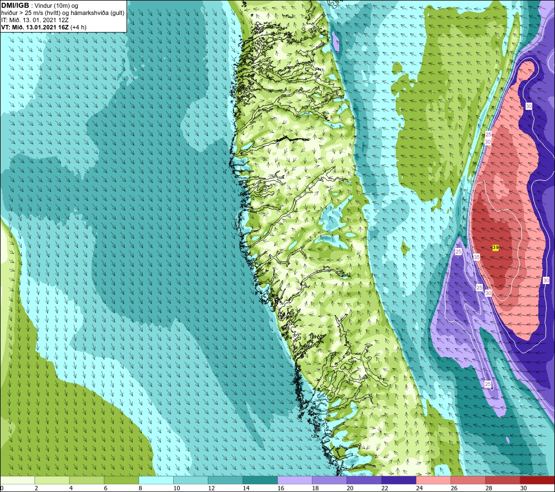Click the scale number 20 under the legend
Image resolution: width=555 pixels, height=492 pixels.
pyautogui.click(x=350, y=488)
